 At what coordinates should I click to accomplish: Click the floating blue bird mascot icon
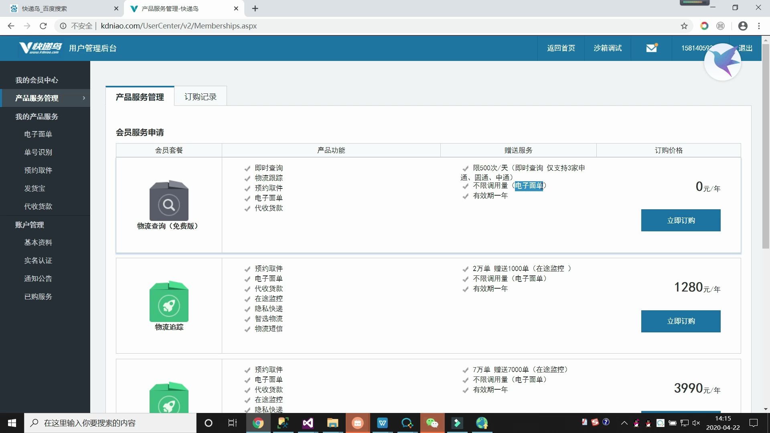coord(723,62)
